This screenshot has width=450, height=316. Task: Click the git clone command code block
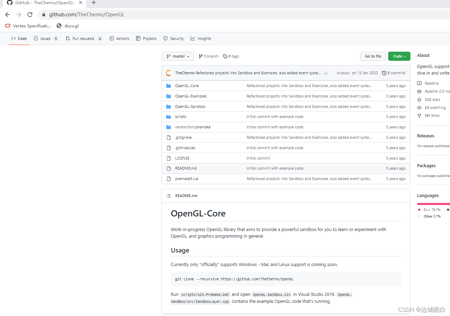[x=286, y=279]
